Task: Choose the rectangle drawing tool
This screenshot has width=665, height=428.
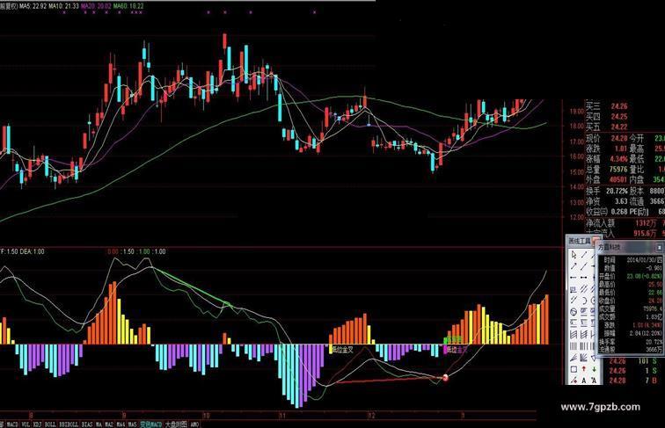Action: click(x=574, y=369)
